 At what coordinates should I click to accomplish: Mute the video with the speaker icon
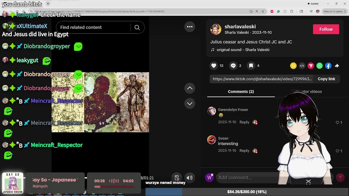tap(189, 178)
